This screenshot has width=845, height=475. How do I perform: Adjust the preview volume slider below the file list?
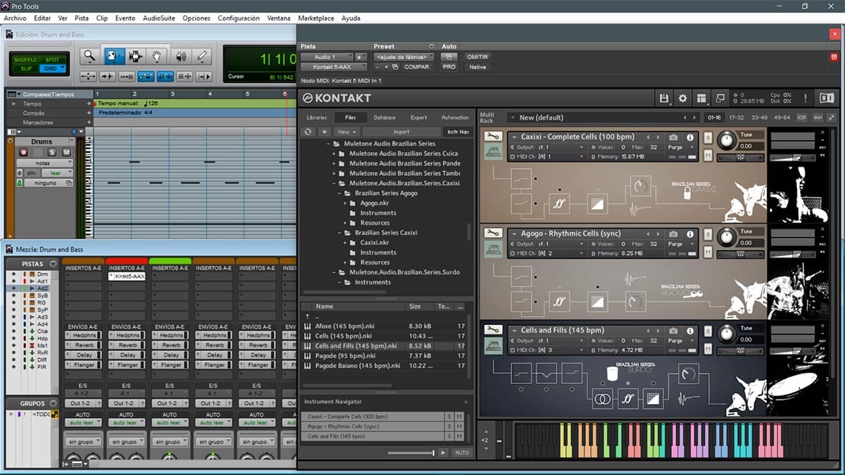pos(411,452)
